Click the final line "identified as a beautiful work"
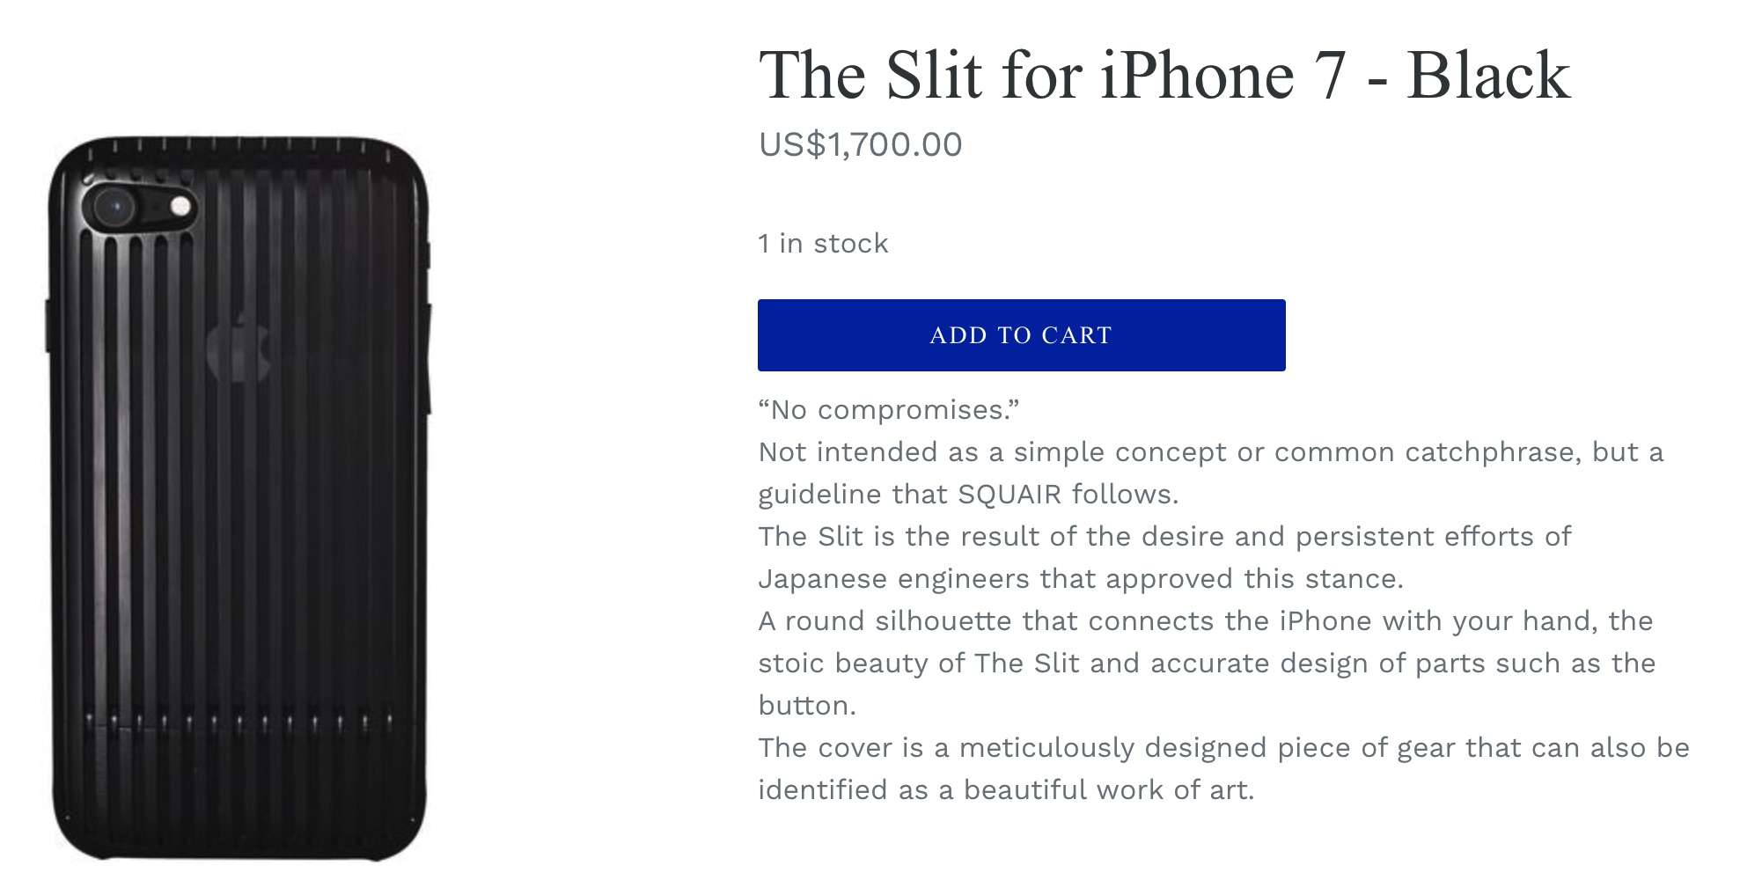 1005,790
